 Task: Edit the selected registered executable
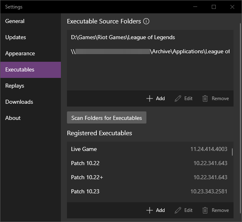[x=184, y=210]
